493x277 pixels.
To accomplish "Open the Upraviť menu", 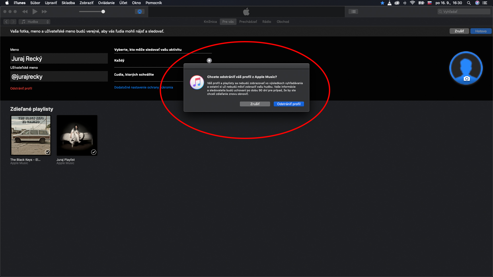I will 51,3.
